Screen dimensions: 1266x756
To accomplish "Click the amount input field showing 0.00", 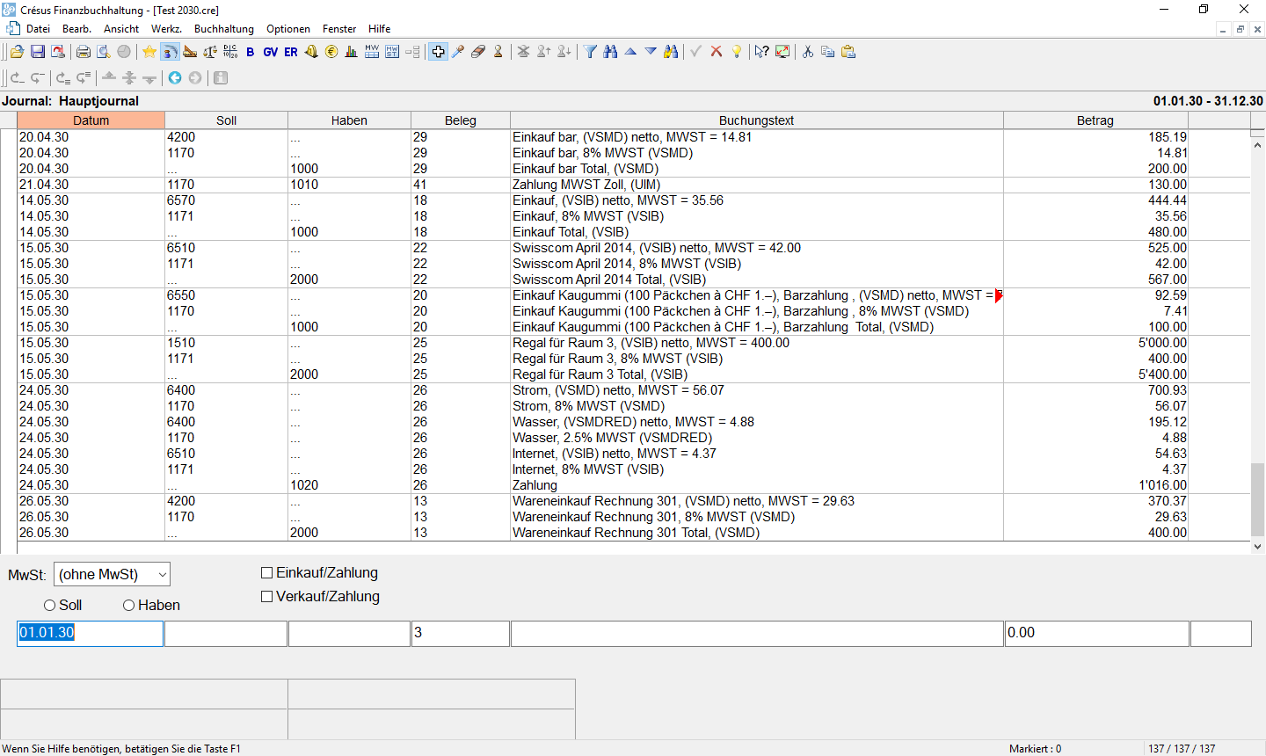I will (x=1097, y=633).
